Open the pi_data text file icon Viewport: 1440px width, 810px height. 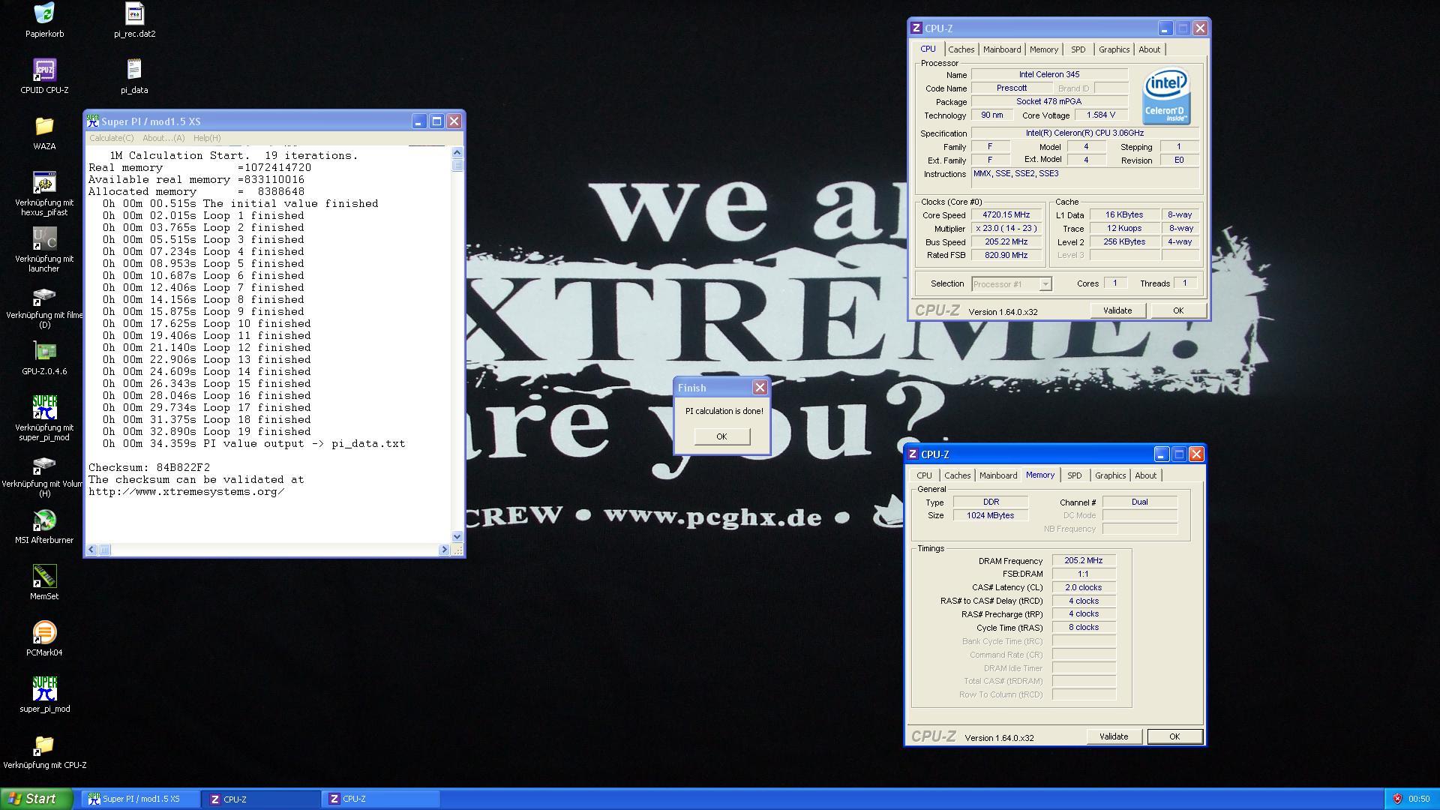pyautogui.click(x=134, y=70)
